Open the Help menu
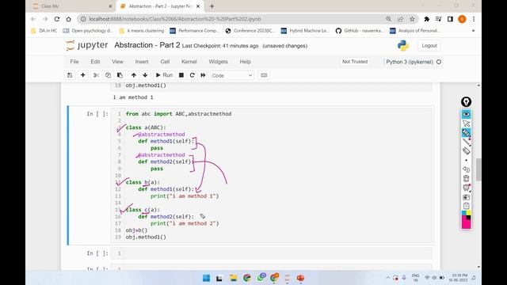The image size is (507, 285). (x=245, y=62)
